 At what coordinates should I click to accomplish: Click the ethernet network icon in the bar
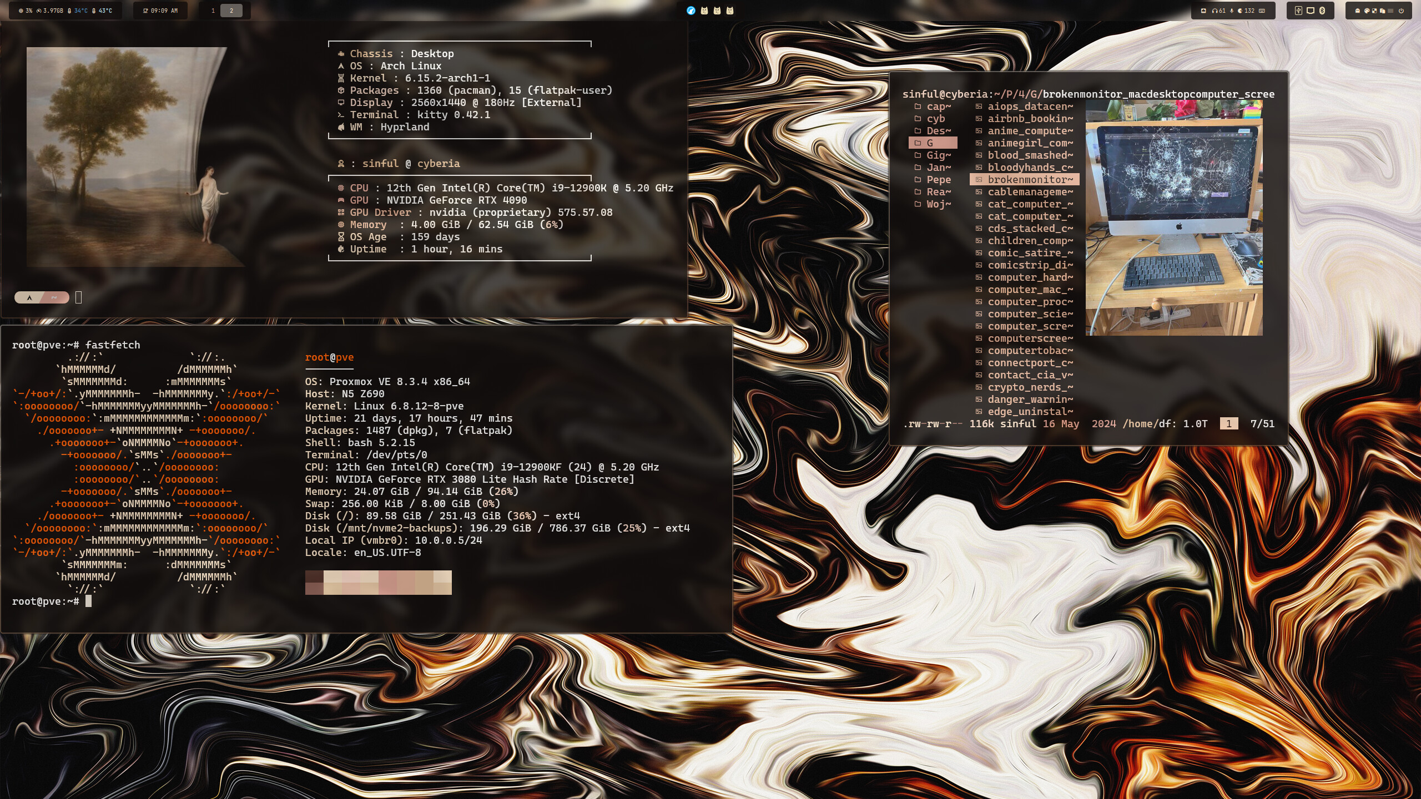click(1203, 11)
